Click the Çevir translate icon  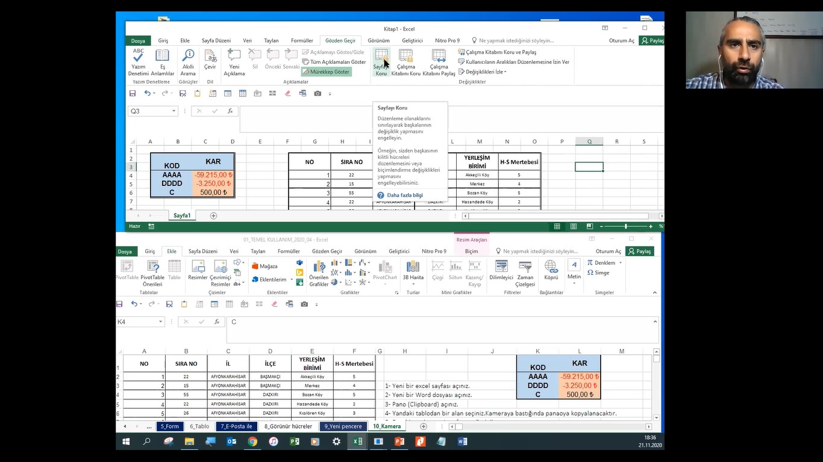[x=210, y=59]
